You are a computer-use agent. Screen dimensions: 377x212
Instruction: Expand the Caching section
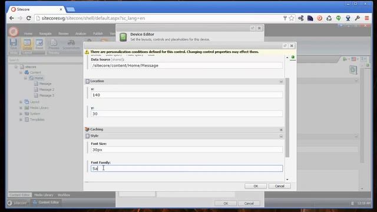click(x=281, y=130)
